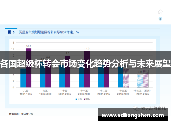Click the page number 8 badge

click(160, 19)
